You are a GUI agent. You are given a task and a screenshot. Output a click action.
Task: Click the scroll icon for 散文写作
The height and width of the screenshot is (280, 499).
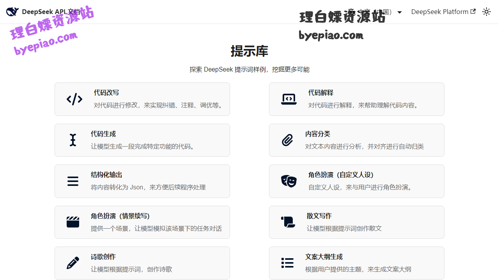[x=288, y=222]
